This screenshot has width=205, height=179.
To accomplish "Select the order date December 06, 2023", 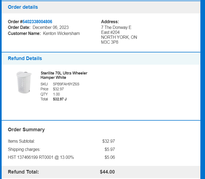I will pos(51,28).
